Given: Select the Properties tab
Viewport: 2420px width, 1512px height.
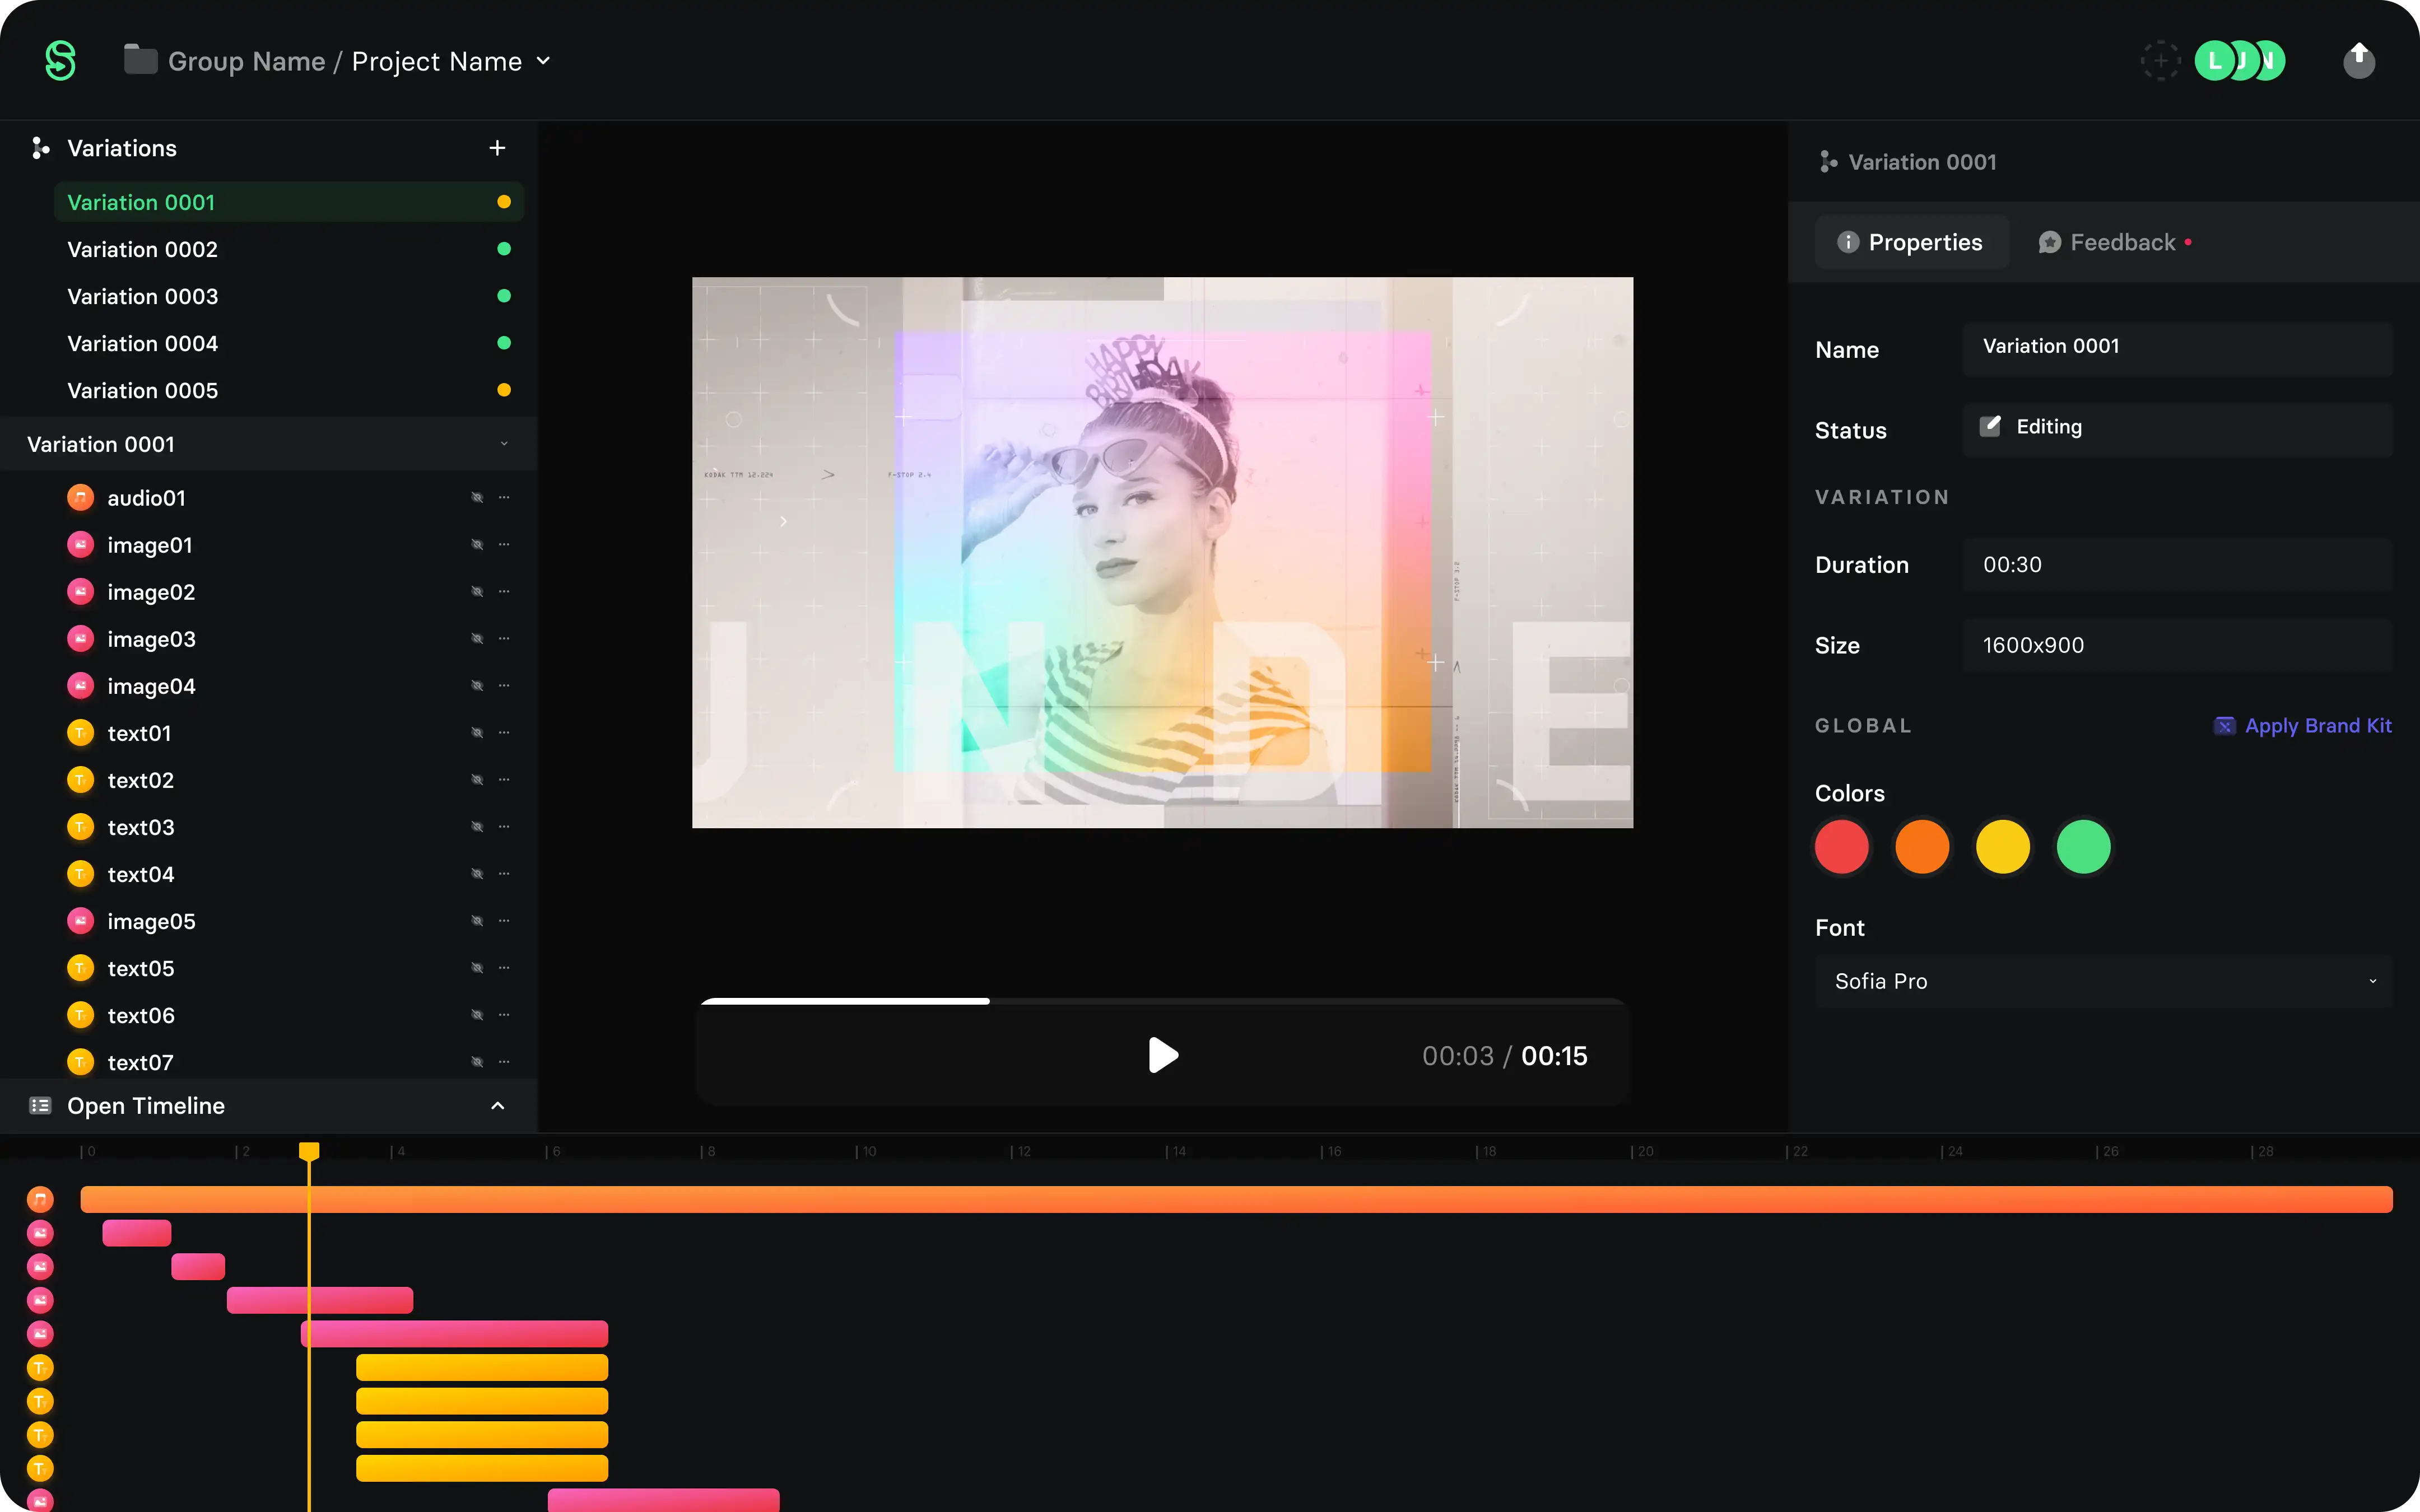Looking at the screenshot, I should click(1910, 242).
